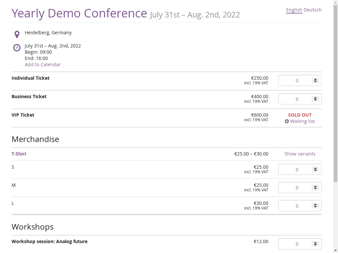Click the plus icon next to Waiting list
Screen dimensions: 338x253
point(287,121)
